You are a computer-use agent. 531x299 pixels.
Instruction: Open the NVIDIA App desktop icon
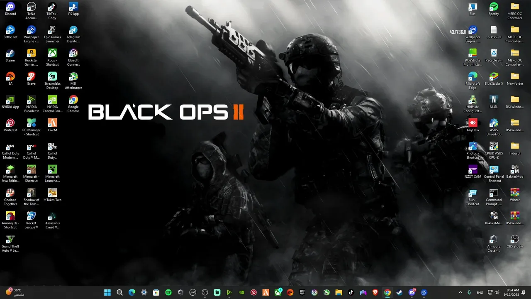click(x=10, y=102)
